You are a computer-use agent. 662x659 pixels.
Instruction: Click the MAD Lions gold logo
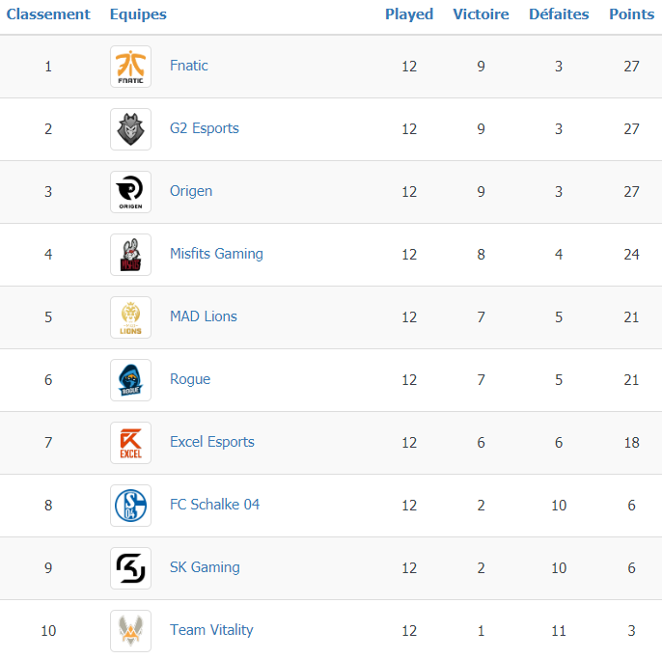tap(130, 317)
